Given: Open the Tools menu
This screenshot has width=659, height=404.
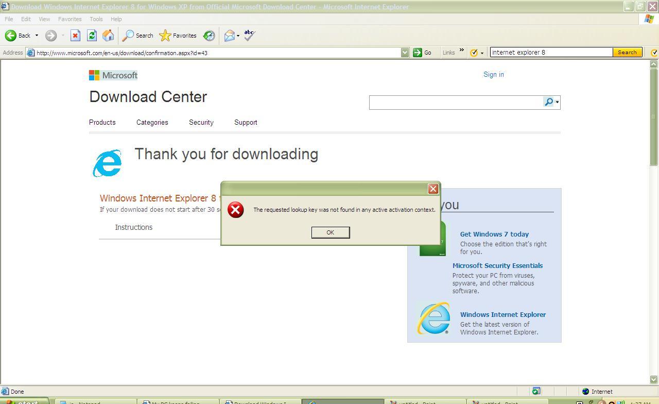Looking at the screenshot, I should [96, 19].
